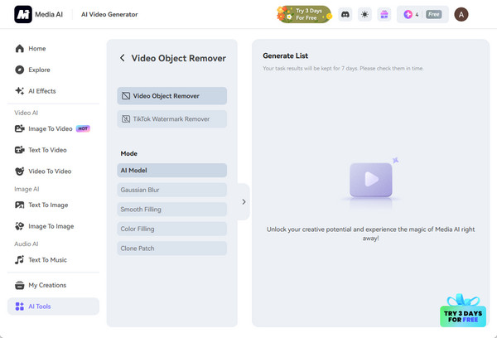This screenshot has height=338, width=497.
Task: Go back using the left chevron arrow
Action: [123, 58]
